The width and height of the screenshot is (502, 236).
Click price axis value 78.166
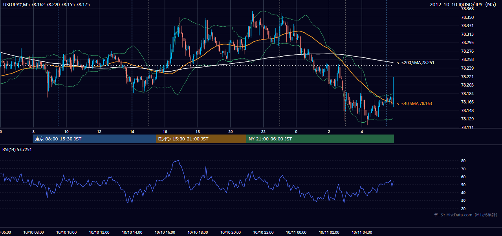click(467, 102)
